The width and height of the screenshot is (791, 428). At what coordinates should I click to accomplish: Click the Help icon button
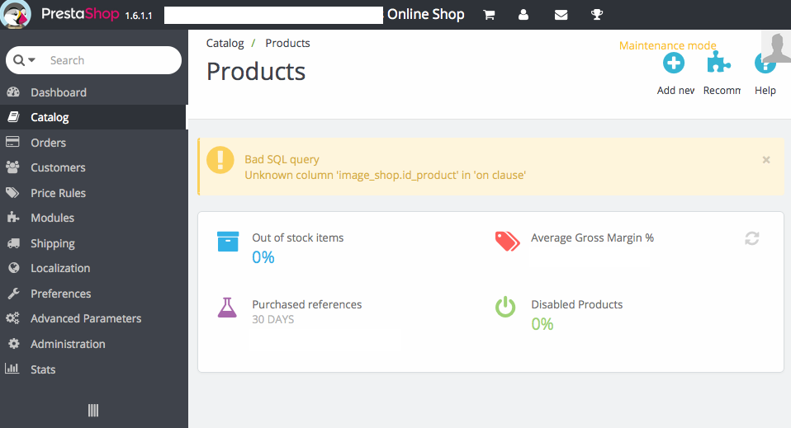click(x=765, y=63)
